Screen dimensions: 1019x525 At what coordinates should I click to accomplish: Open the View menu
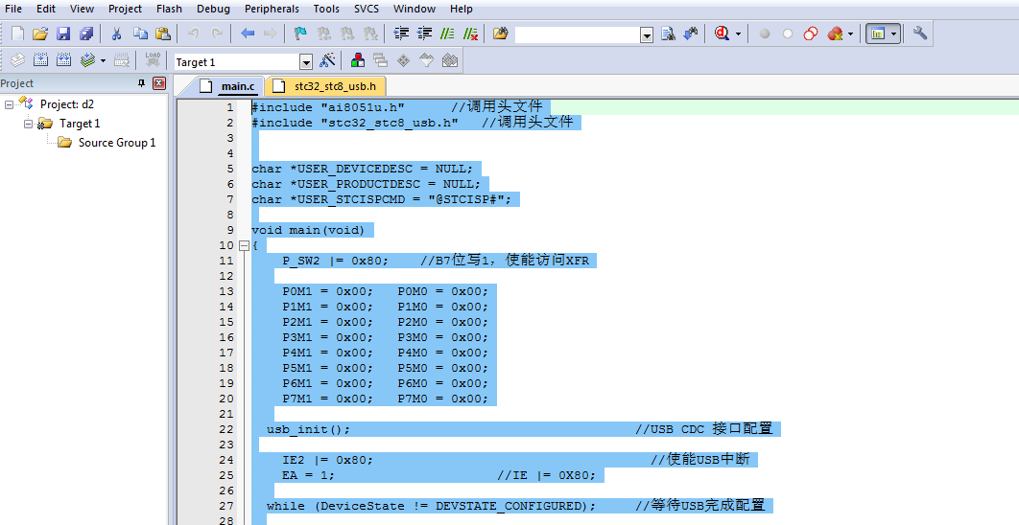(x=82, y=9)
